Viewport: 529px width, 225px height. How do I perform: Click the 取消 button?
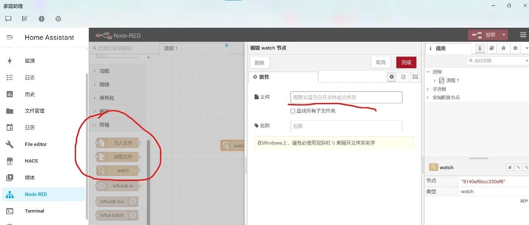pos(381,62)
